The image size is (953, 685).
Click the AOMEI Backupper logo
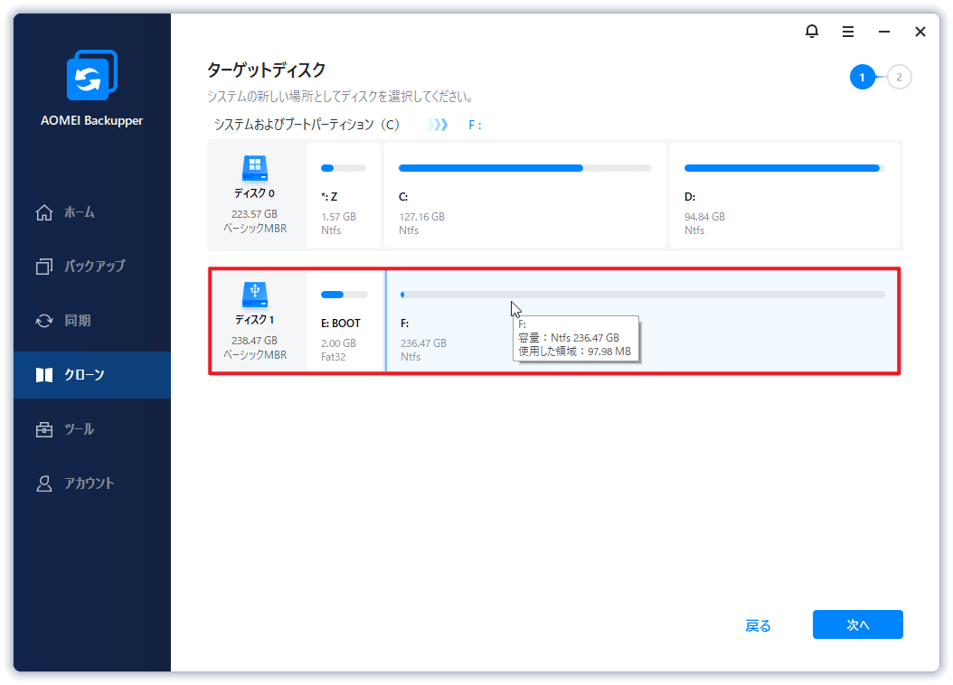click(90, 75)
